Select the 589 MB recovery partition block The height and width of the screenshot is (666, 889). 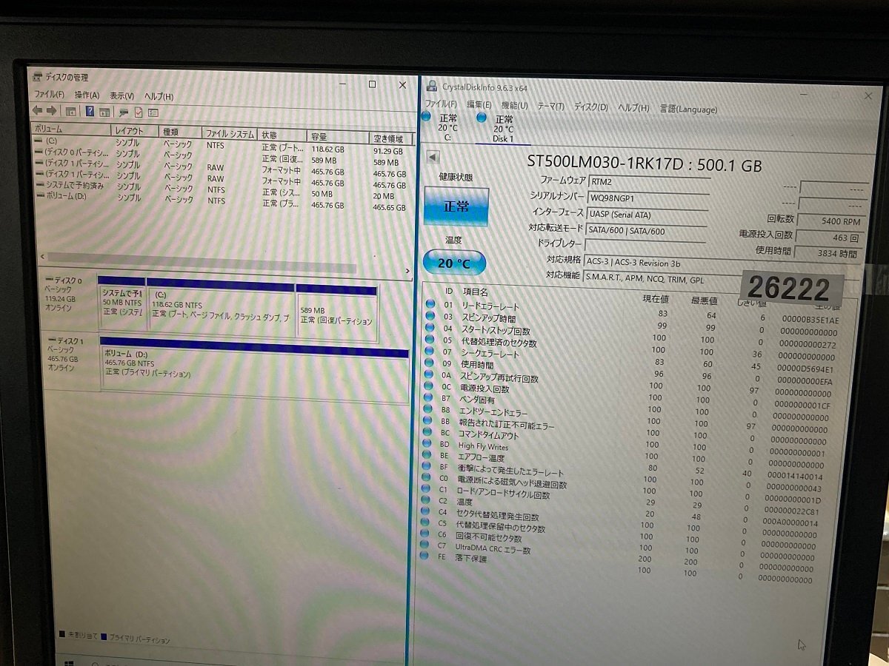click(x=337, y=312)
